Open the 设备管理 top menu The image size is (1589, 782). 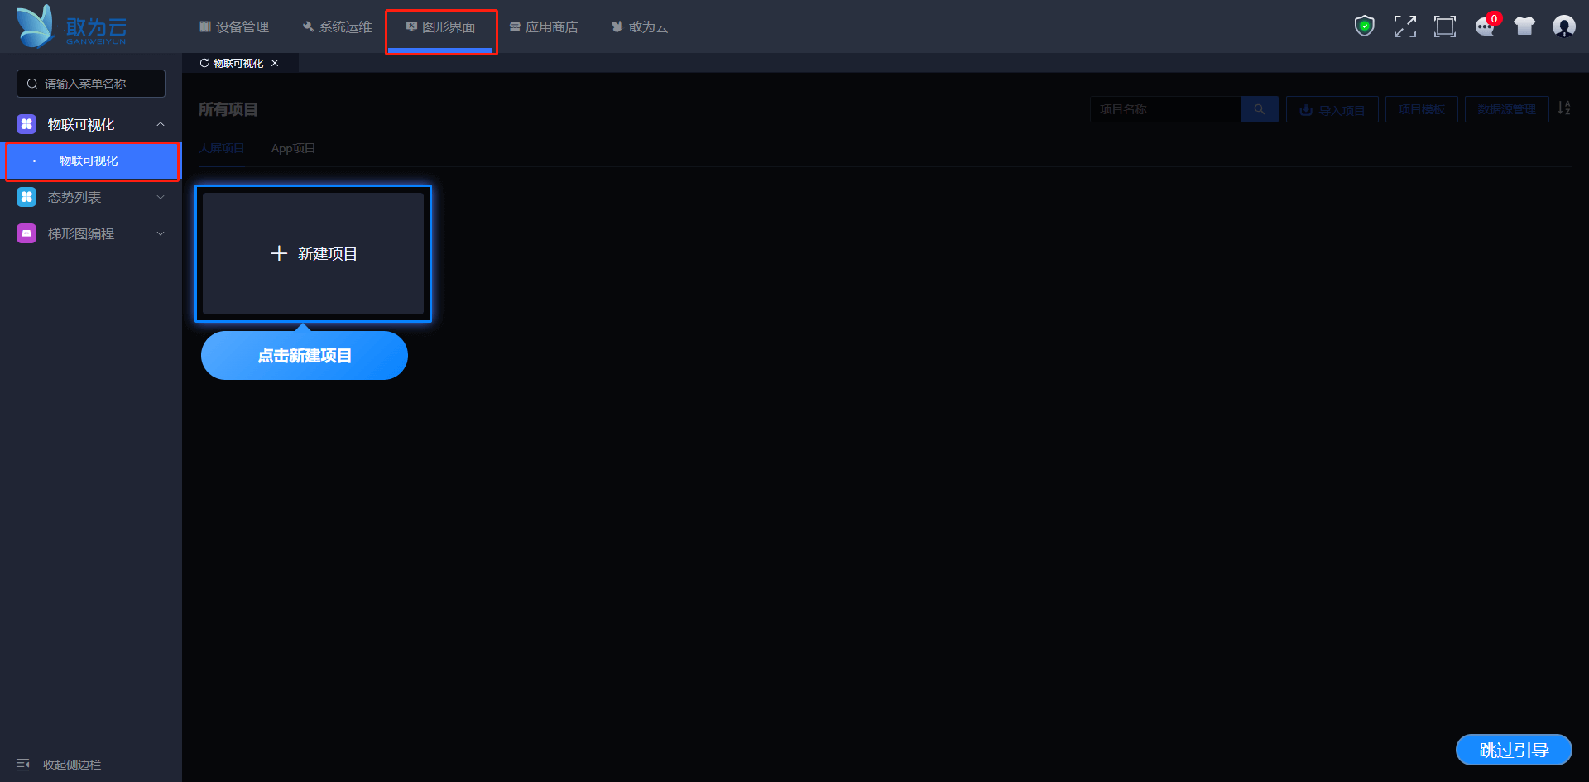click(234, 27)
